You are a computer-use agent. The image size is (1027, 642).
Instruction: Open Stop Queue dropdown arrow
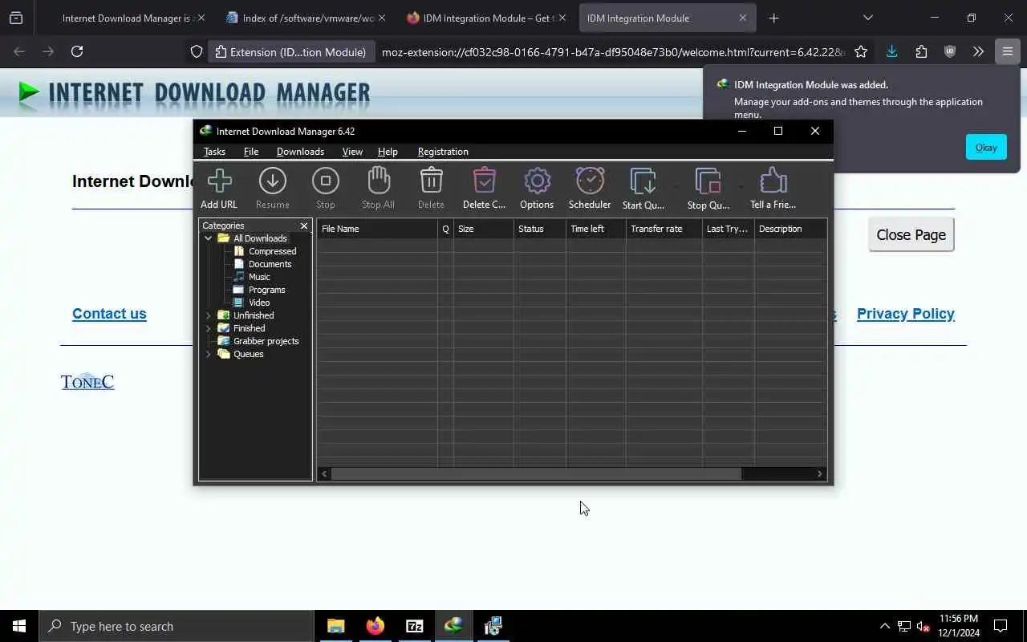(x=741, y=187)
